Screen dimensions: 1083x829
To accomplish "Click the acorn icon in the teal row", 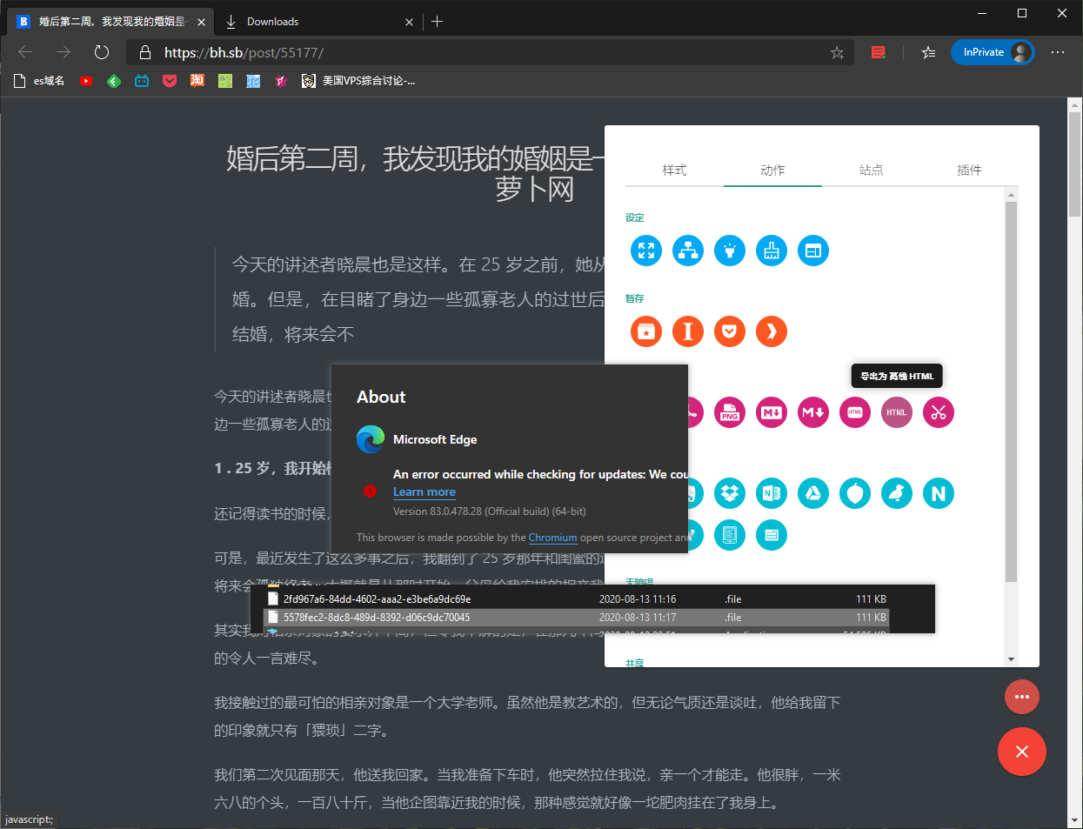I will pyautogui.click(x=855, y=493).
